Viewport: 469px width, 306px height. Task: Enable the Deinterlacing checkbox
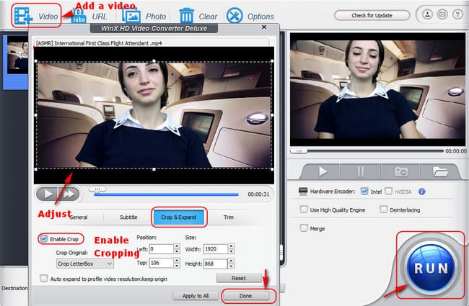tap(383, 210)
